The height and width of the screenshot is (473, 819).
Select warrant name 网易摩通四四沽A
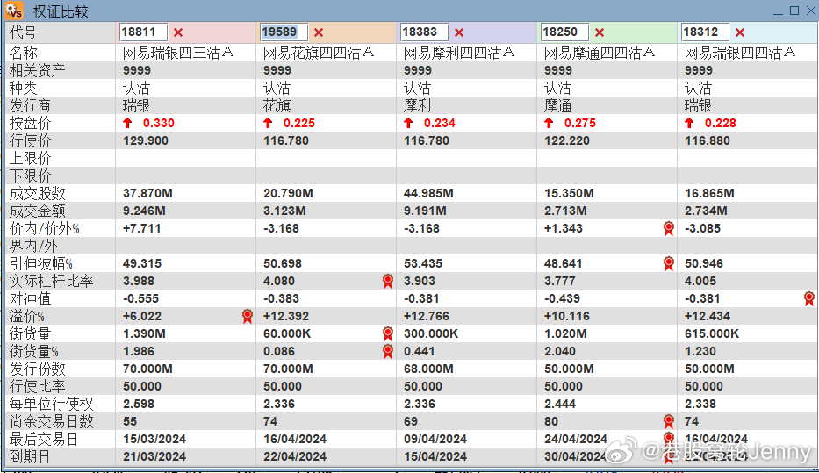[x=600, y=53]
